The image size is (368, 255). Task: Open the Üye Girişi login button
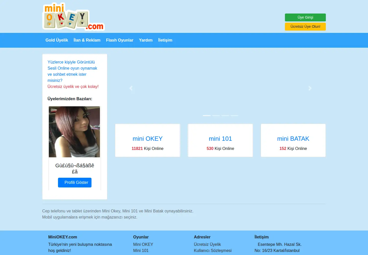click(305, 17)
